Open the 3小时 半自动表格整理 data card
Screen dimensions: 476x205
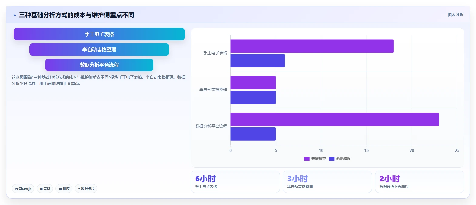[x=327, y=182]
